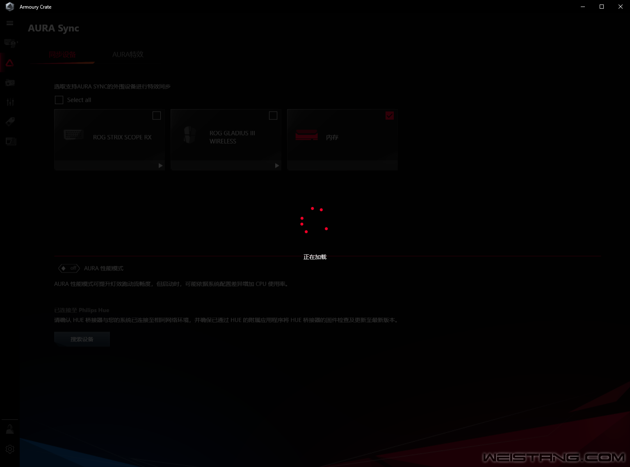Click the ROG GLADIUS III WIRELESS label
630x467 pixels.
point(232,137)
